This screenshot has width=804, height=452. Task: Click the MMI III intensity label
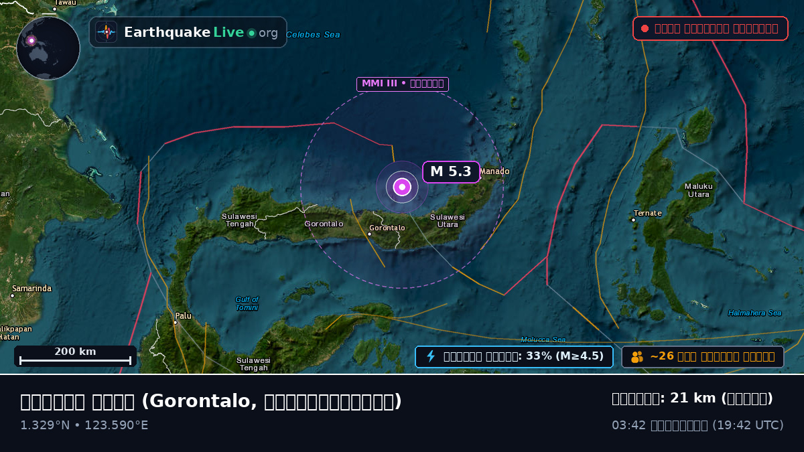(403, 84)
